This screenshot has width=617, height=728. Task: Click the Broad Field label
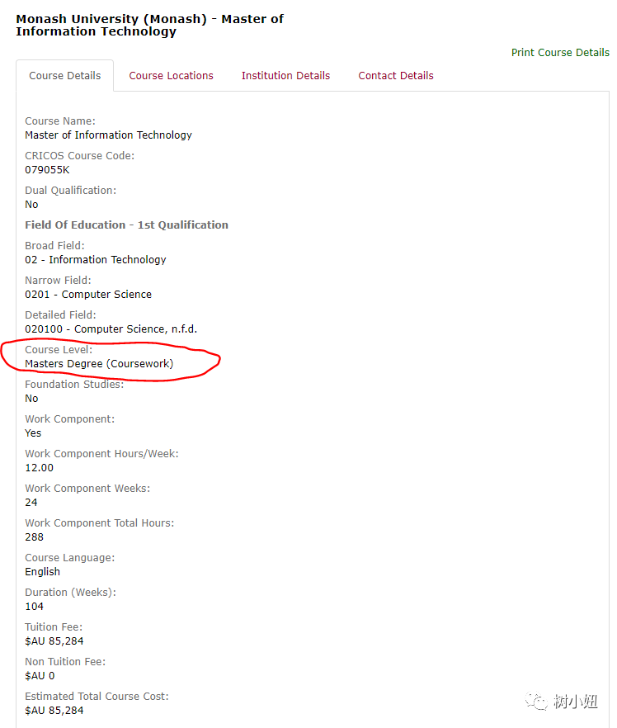[54, 246]
